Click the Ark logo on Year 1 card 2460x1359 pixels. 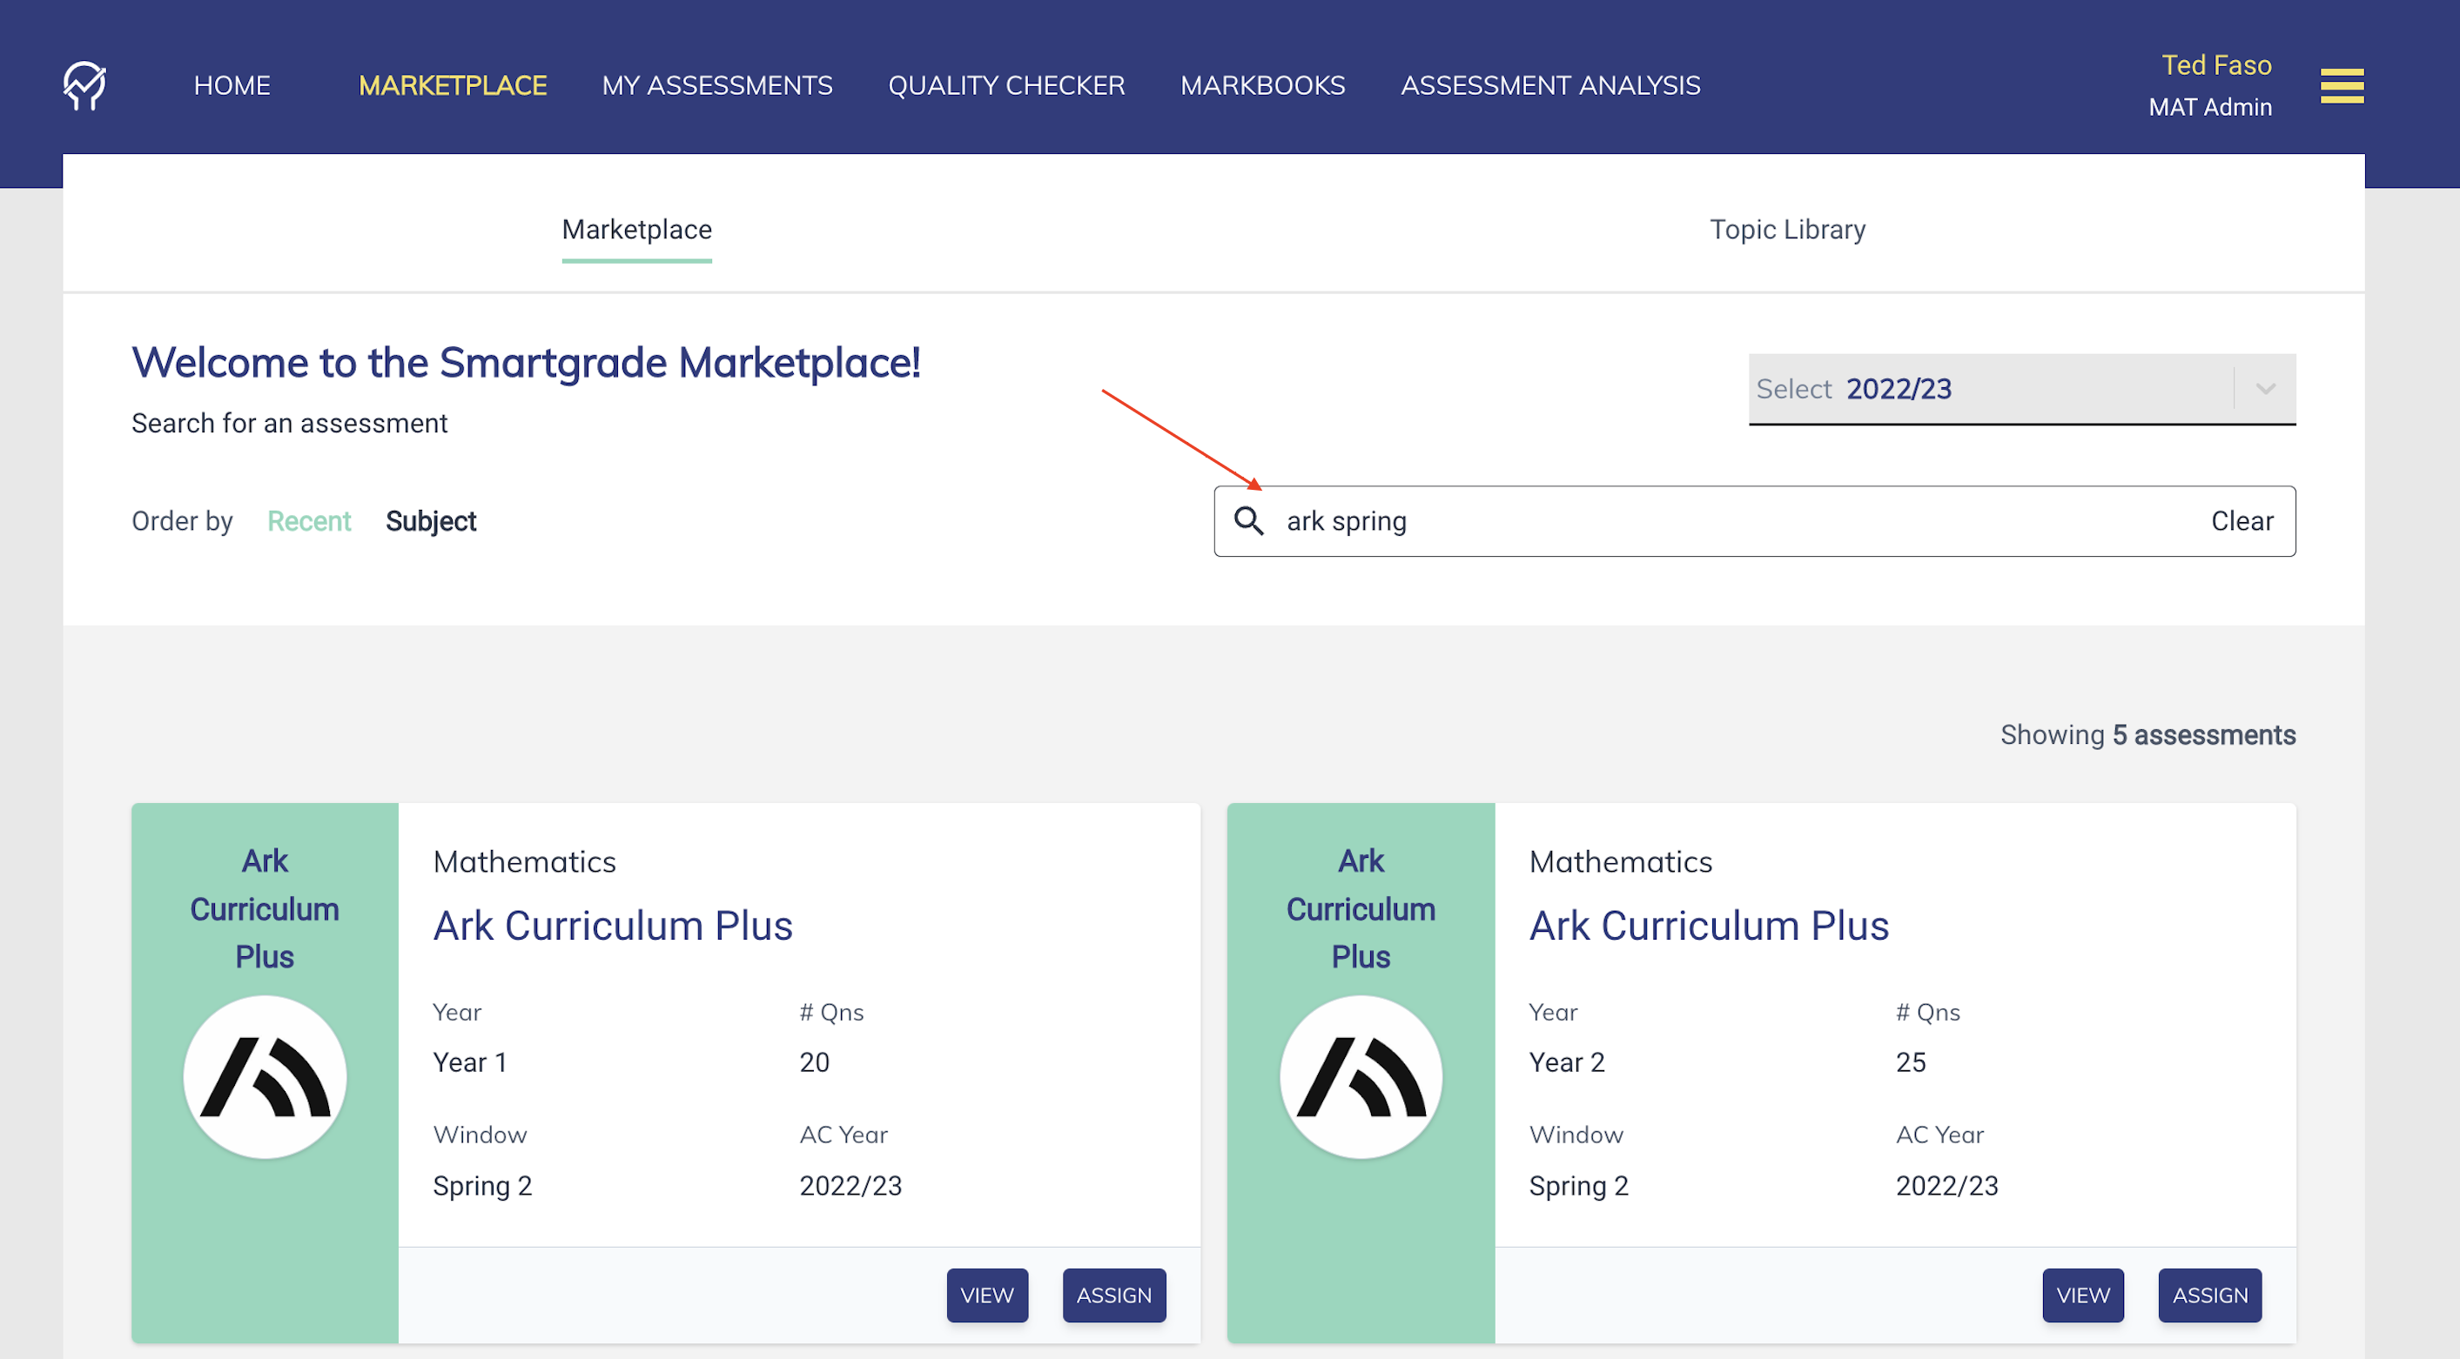[x=265, y=1077]
